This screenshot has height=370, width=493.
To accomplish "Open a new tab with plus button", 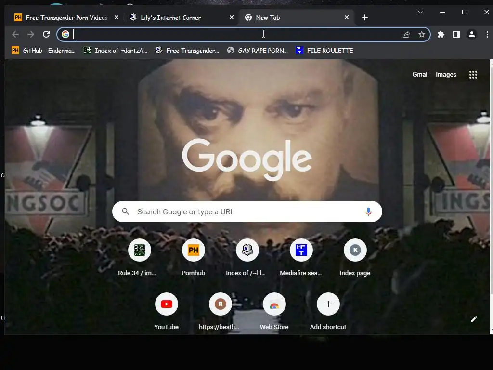I will [365, 18].
